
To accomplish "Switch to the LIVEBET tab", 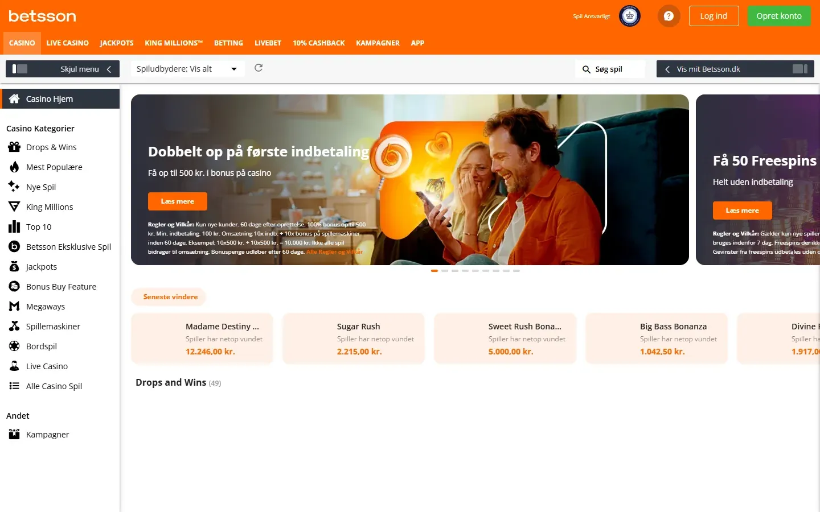I will click(268, 43).
